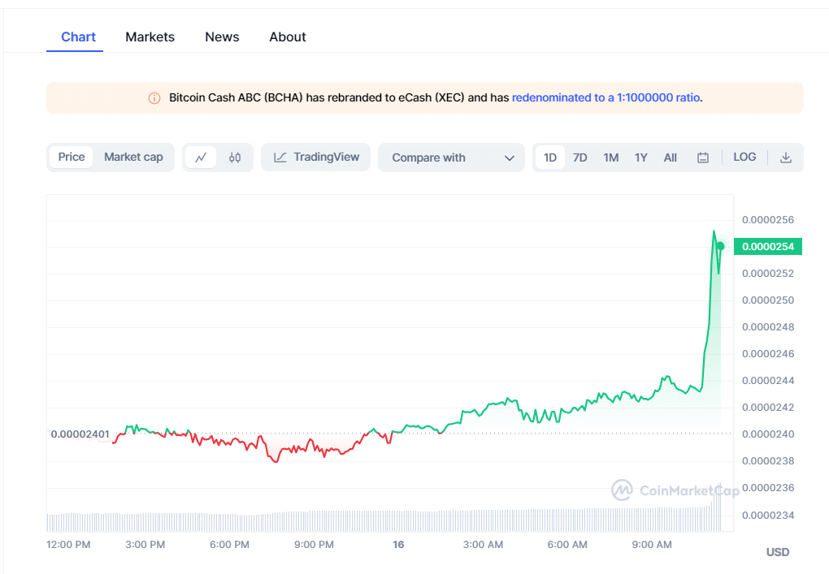This screenshot has width=829, height=574.
Task: Click the 0.0000236 price axis label
Action: pos(768,487)
